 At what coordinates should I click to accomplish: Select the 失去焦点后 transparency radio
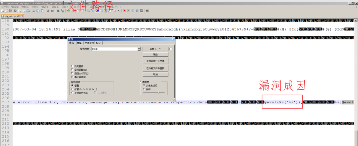[144, 85]
